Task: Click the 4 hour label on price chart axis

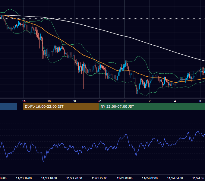Action: click(175, 101)
